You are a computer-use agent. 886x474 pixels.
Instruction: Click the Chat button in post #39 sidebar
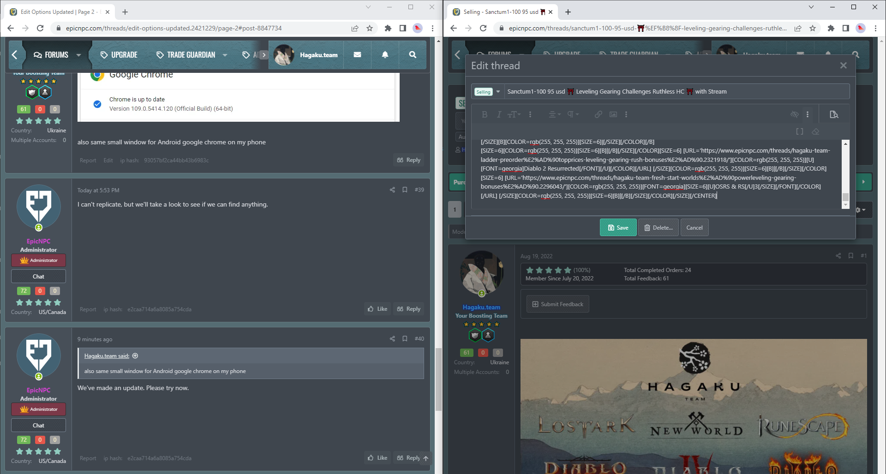(x=38, y=276)
